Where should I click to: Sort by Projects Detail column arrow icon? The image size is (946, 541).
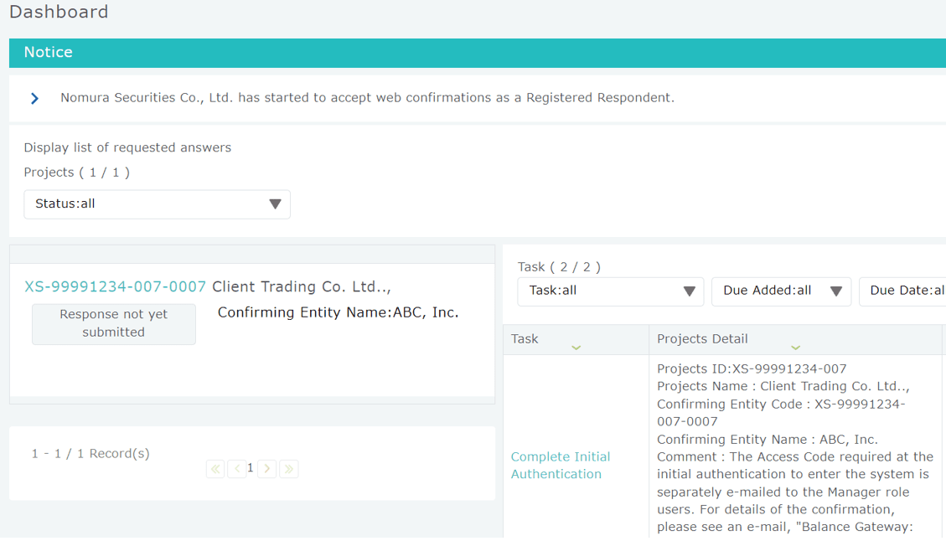(x=795, y=348)
